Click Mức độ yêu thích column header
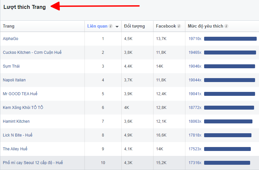This screenshot has height=170, width=259. pyautogui.click(x=205, y=26)
